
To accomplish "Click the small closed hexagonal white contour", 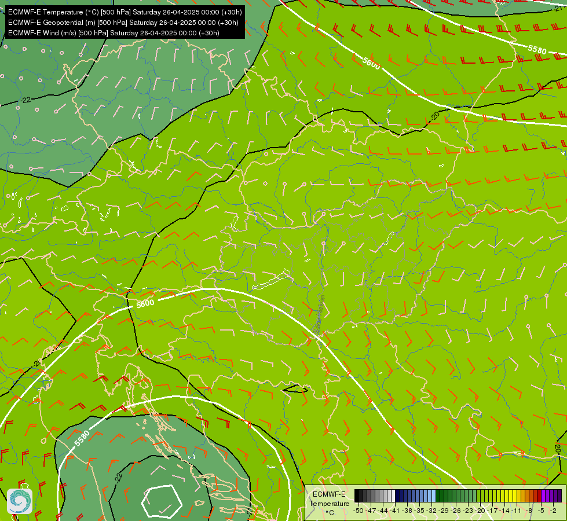I will point(161,501).
